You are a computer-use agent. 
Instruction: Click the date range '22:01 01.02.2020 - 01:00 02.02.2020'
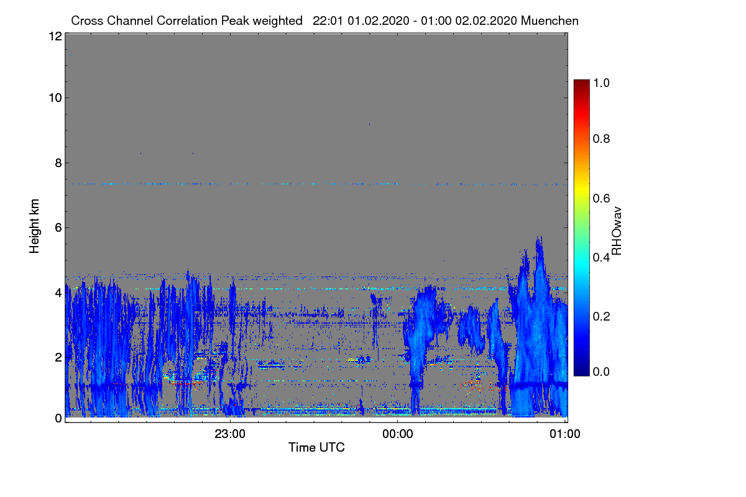click(415, 21)
